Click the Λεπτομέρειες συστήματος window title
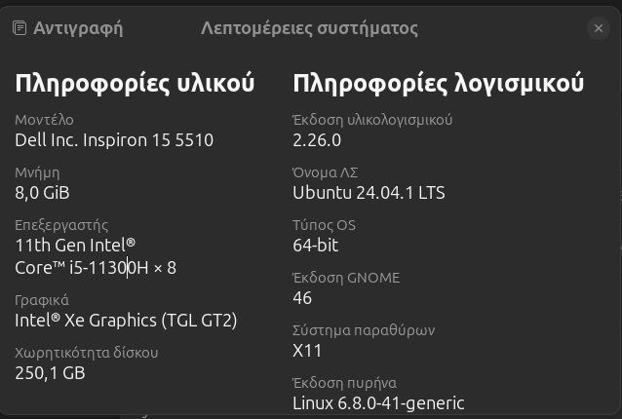This screenshot has width=622, height=419. [x=309, y=28]
